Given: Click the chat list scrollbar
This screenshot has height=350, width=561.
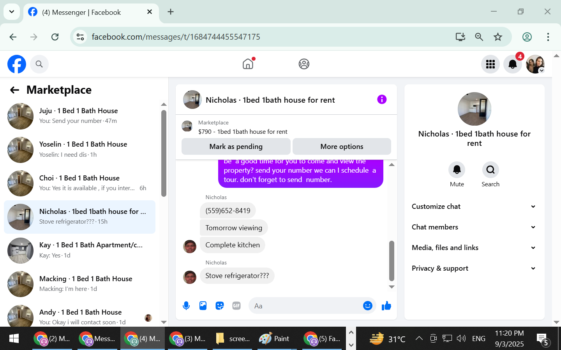Looking at the screenshot, I should click(164, 153).
